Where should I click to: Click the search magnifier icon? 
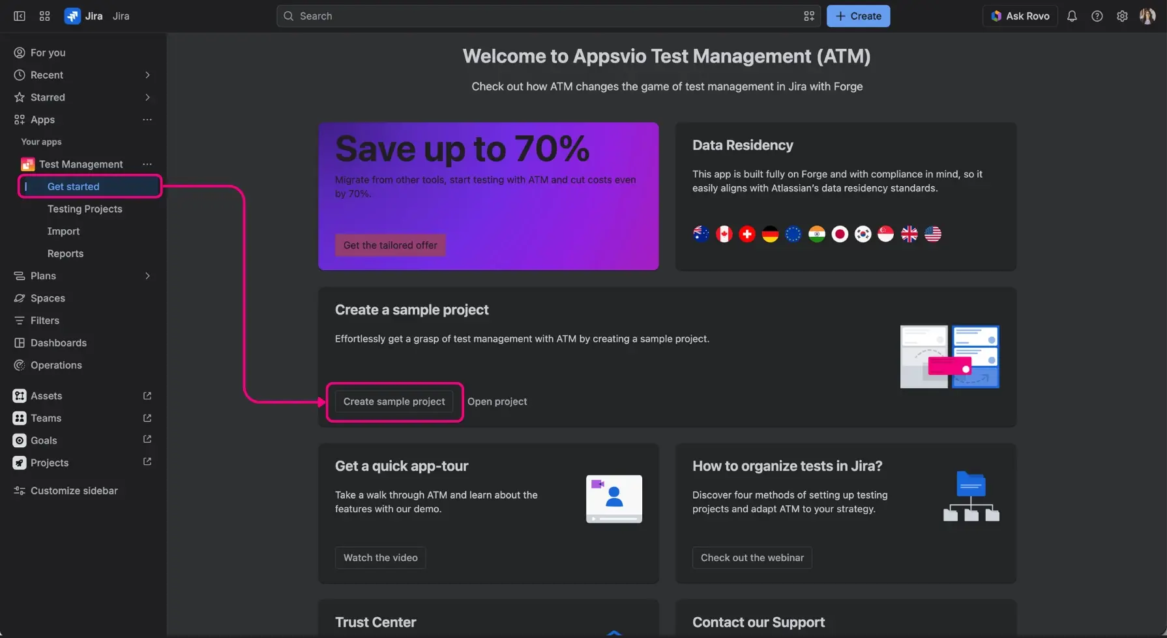[288, 16]
